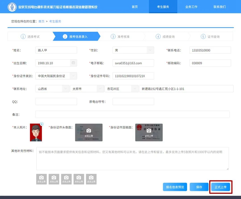Click the radio association logo in header
This screenshot has width=241, height=199.
12,7
